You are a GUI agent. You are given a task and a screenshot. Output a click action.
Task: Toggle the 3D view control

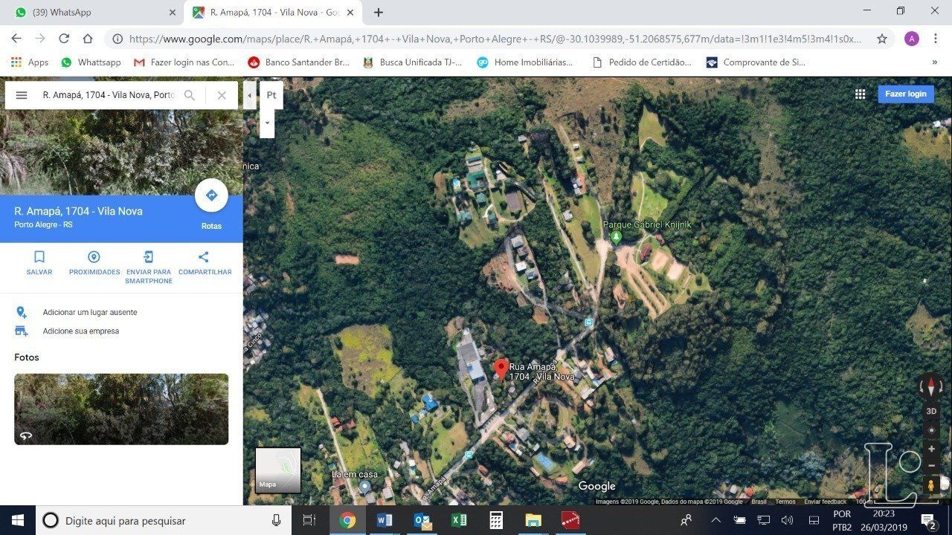coord(930,411)
